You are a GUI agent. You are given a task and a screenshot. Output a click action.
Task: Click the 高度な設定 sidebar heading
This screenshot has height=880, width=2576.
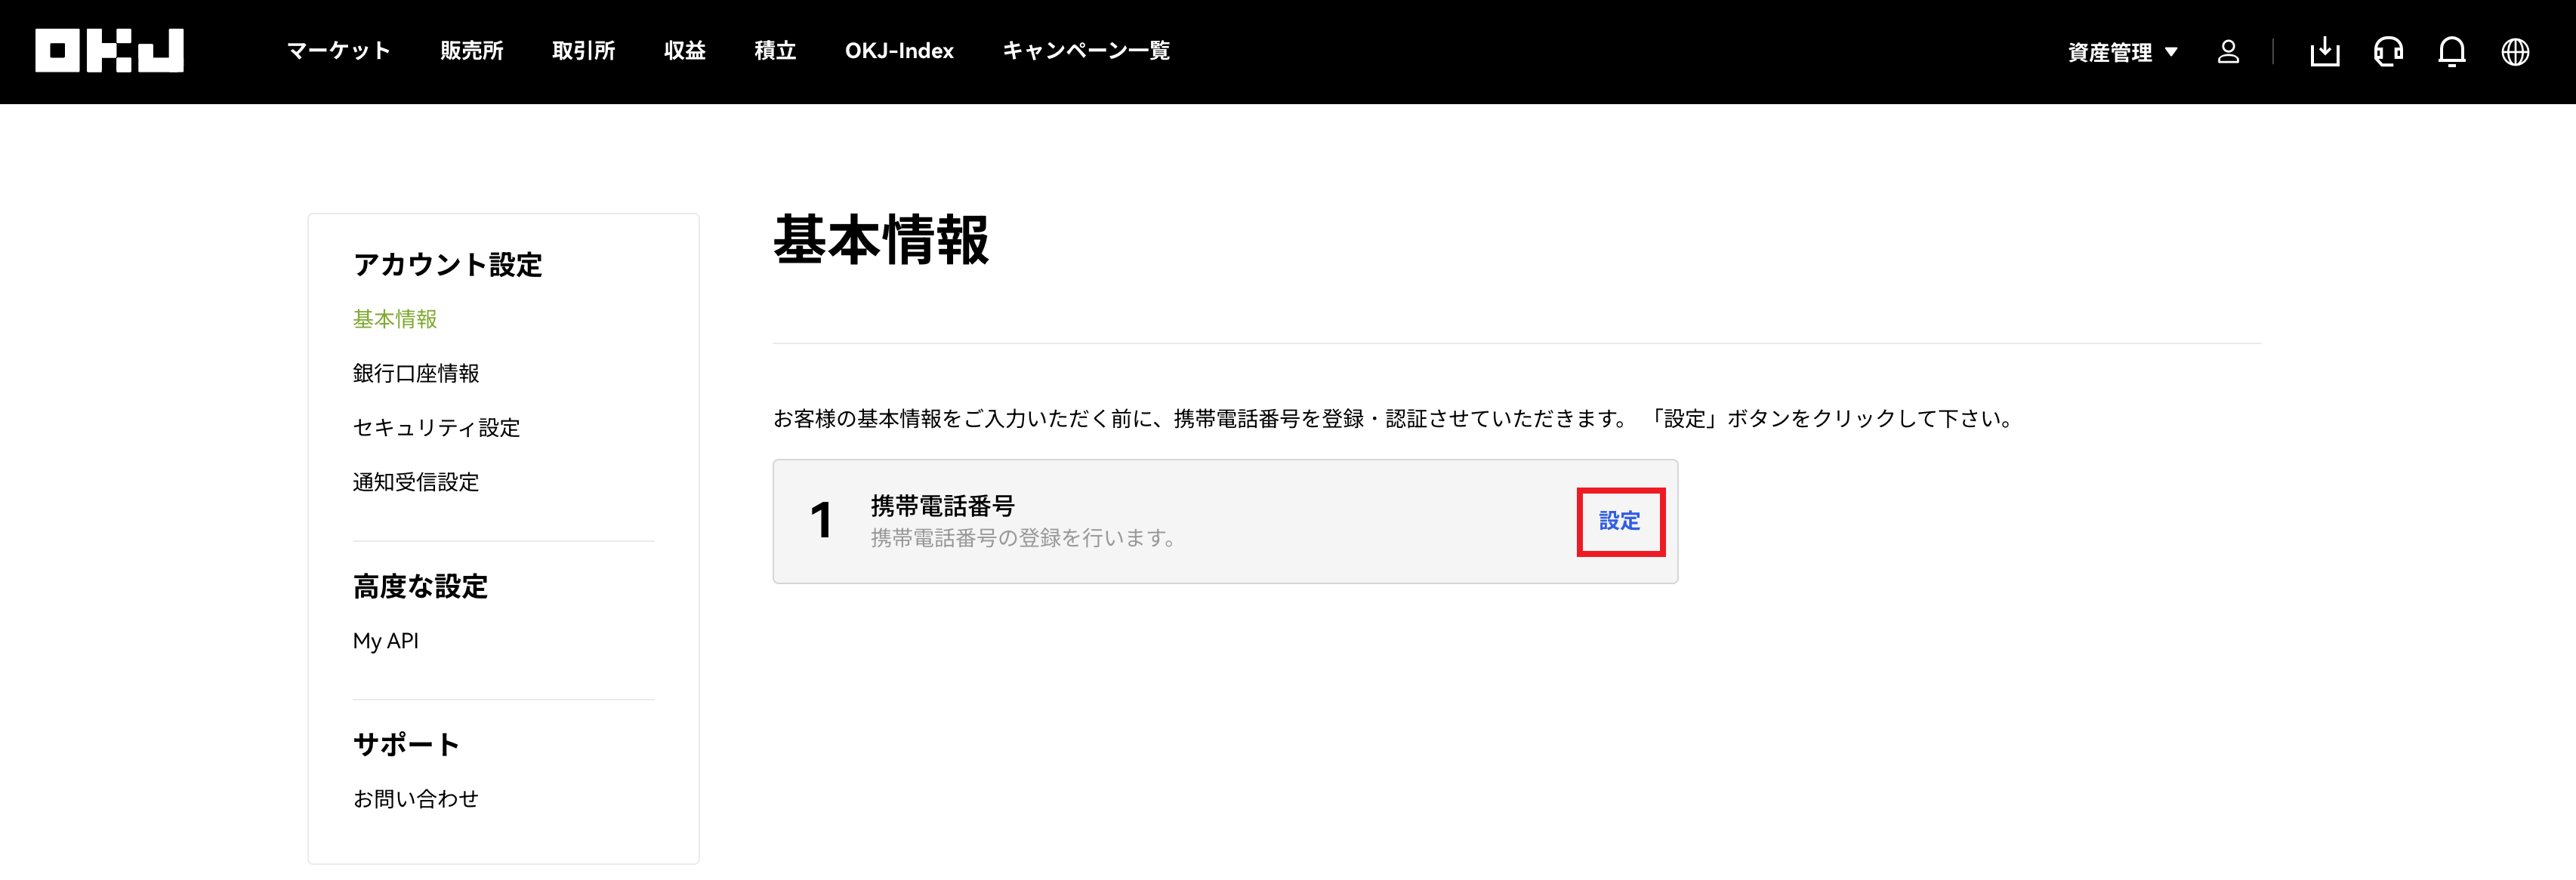[x=420, y=586]
